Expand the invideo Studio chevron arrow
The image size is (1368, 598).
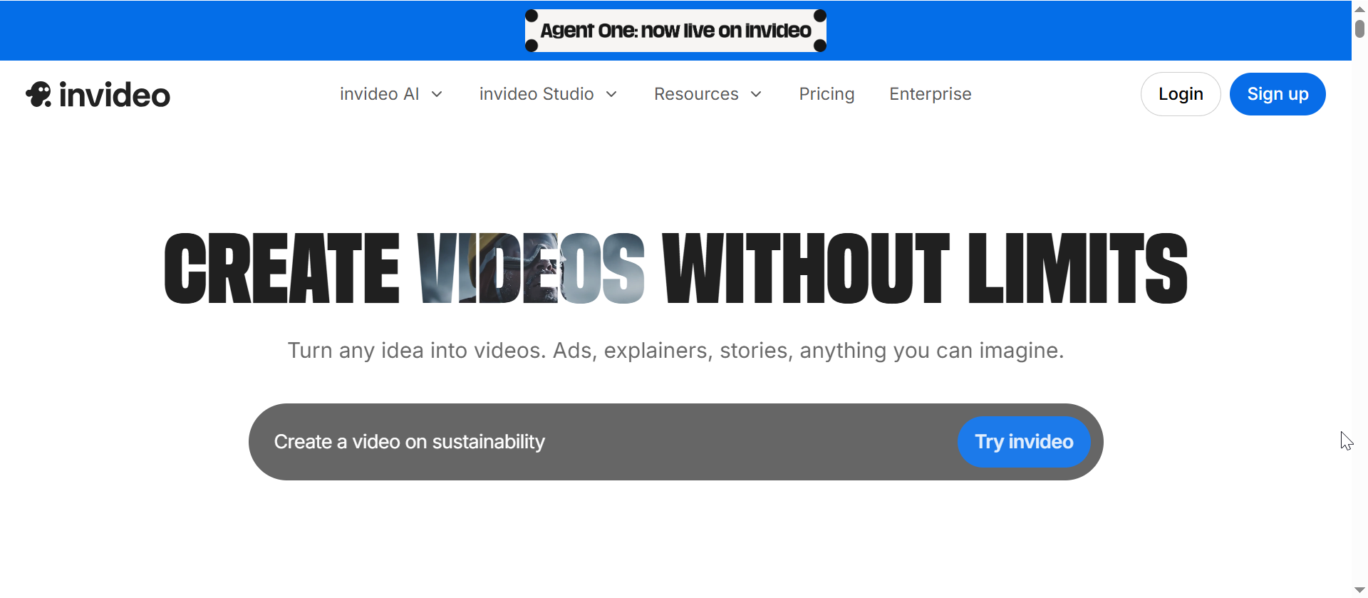coord(611,94)
